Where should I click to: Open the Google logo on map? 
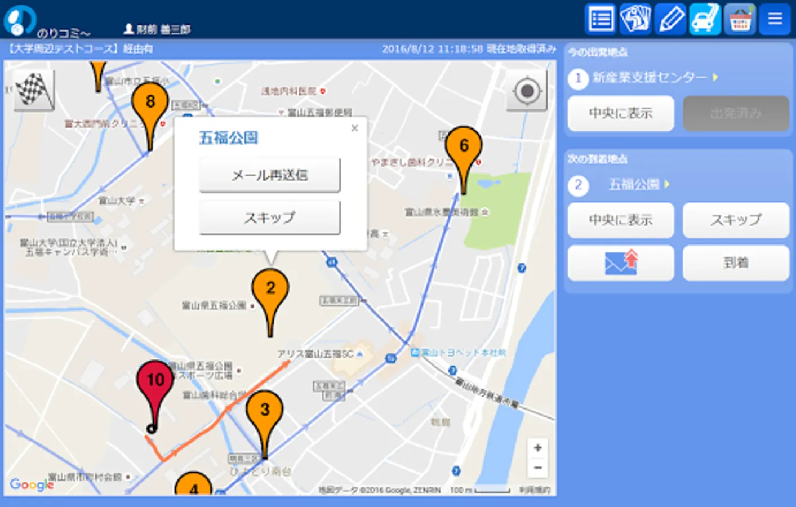coord(31,484)
